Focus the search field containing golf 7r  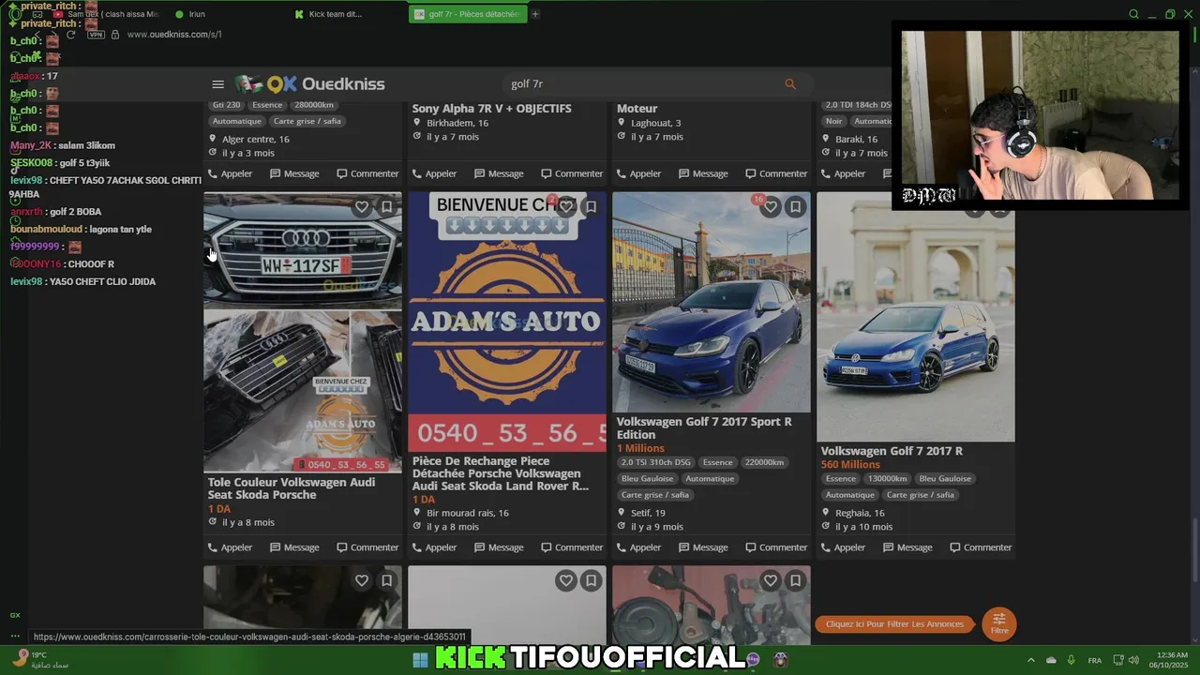[x=642, y=84]
